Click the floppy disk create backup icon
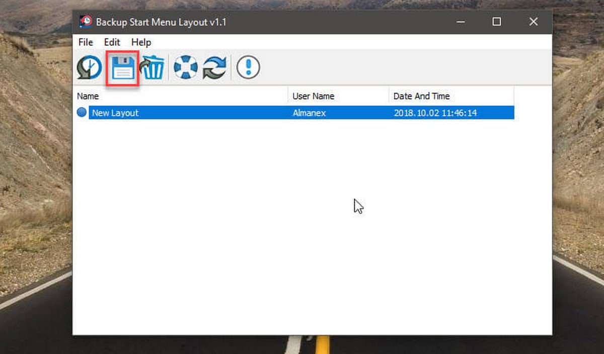 pos(123,68)
